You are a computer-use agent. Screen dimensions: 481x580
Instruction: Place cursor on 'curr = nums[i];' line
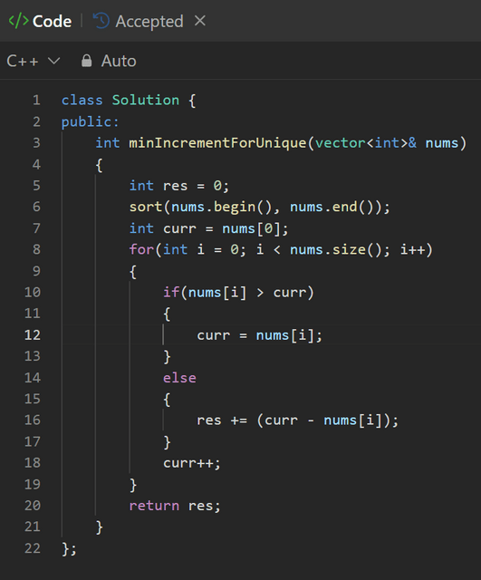coord(260,335)
